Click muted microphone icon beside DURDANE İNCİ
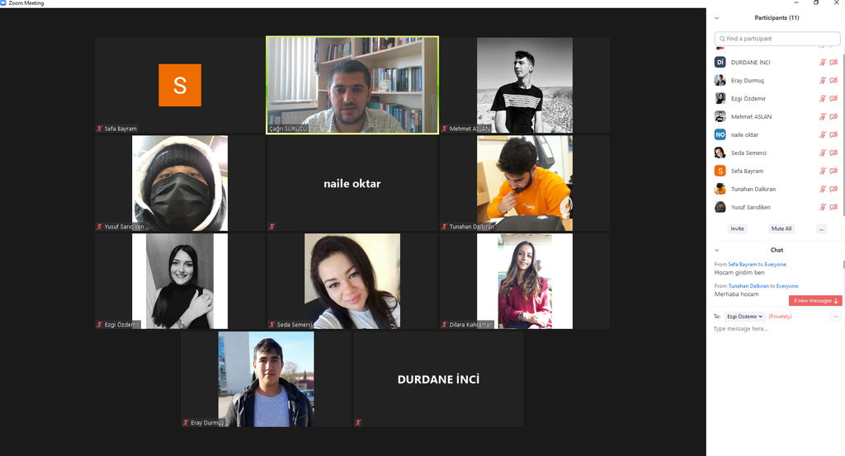The height and width of the screenshot is (456, 845). coord(823,63)
